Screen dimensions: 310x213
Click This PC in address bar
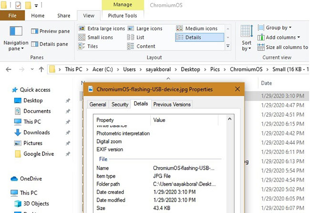(73, 70)
